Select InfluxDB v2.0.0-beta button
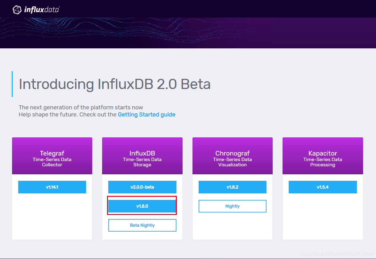 point(142,187)
